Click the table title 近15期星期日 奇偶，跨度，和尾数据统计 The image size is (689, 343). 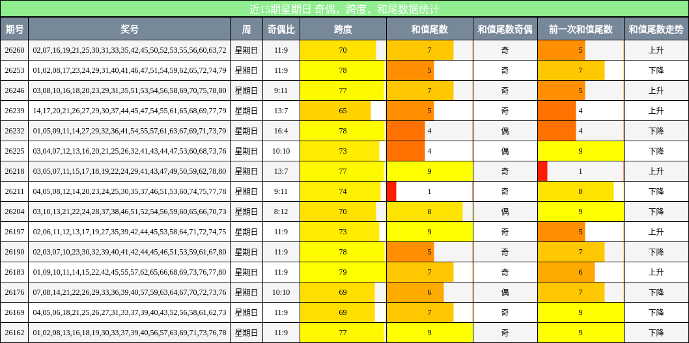[x=344, y=8]
